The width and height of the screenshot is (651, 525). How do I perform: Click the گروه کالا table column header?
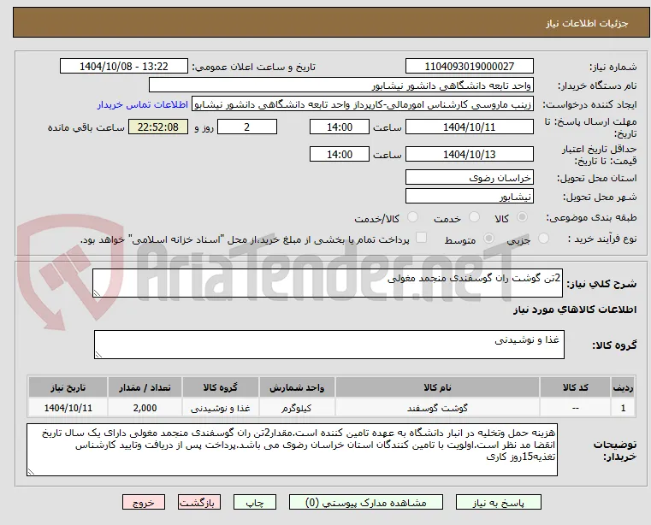click(x=220, y=387)
